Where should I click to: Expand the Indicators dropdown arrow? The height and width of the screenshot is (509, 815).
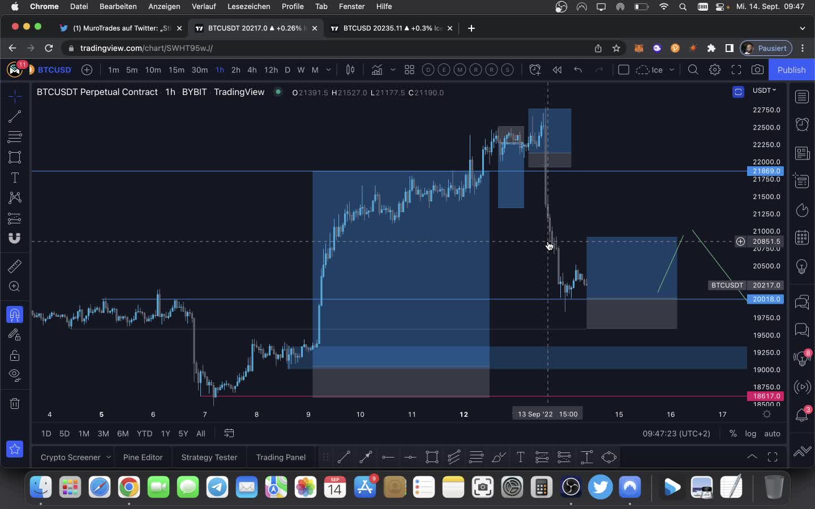393,70
